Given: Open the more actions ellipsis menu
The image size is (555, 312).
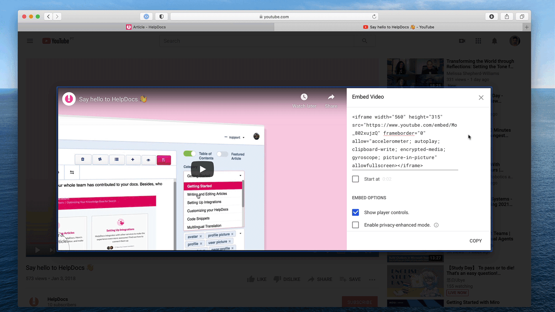Looking at the screenshot, I should click(372, 279).
